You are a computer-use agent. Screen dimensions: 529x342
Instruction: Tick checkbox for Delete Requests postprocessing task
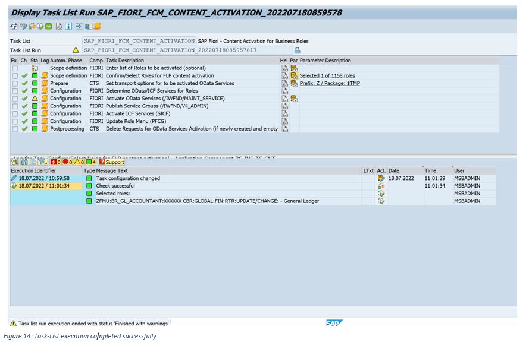(x=15, y=129)
